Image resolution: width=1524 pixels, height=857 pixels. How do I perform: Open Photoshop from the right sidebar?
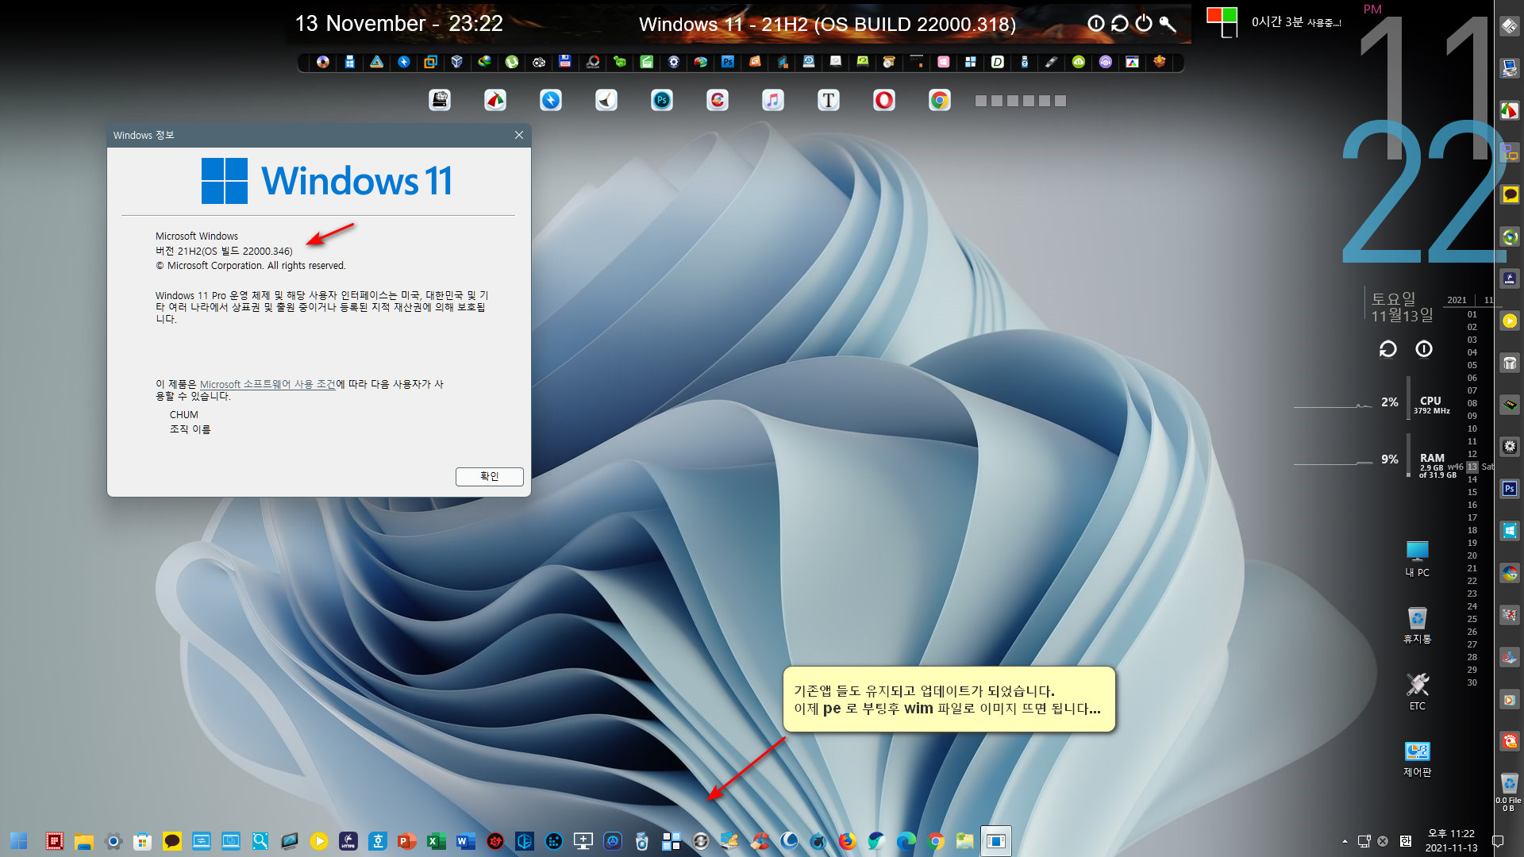(1510, 489)
